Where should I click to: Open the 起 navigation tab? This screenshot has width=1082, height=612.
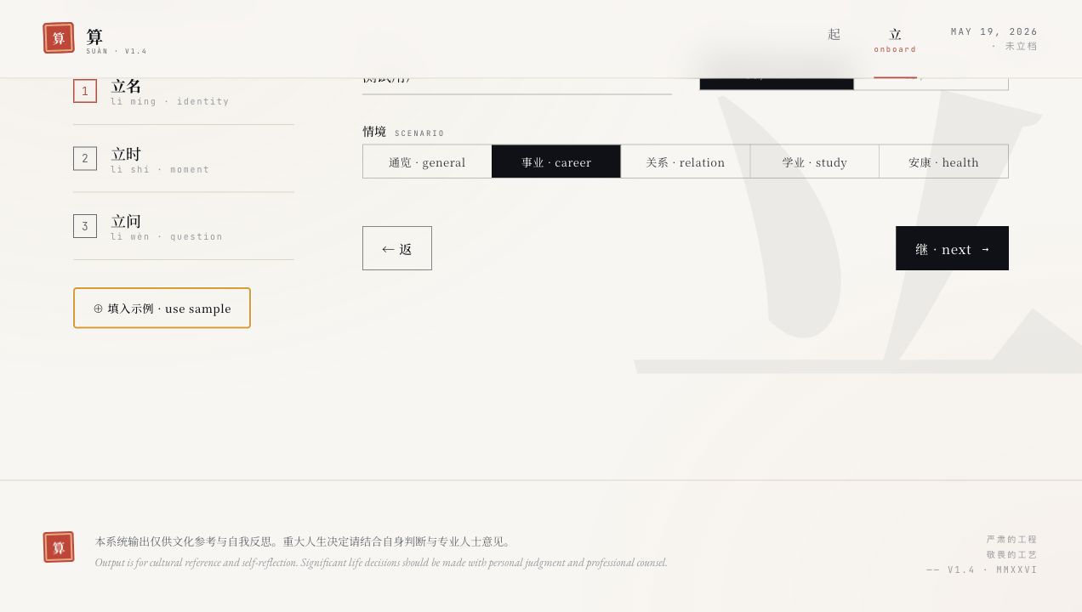834,35
